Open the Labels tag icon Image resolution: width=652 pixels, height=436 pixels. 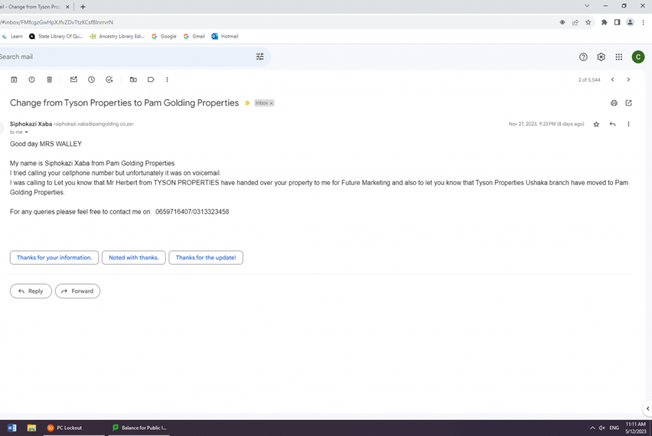[151, 80]
